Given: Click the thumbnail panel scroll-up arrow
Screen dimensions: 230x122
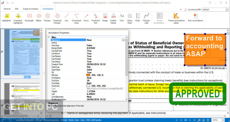Looking at the screenshot, I should tap(41, 30).
